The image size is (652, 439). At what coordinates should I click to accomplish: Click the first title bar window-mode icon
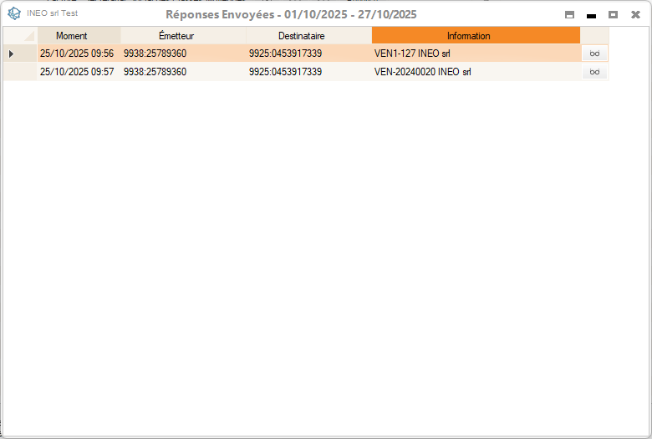(x=569, y=15)
